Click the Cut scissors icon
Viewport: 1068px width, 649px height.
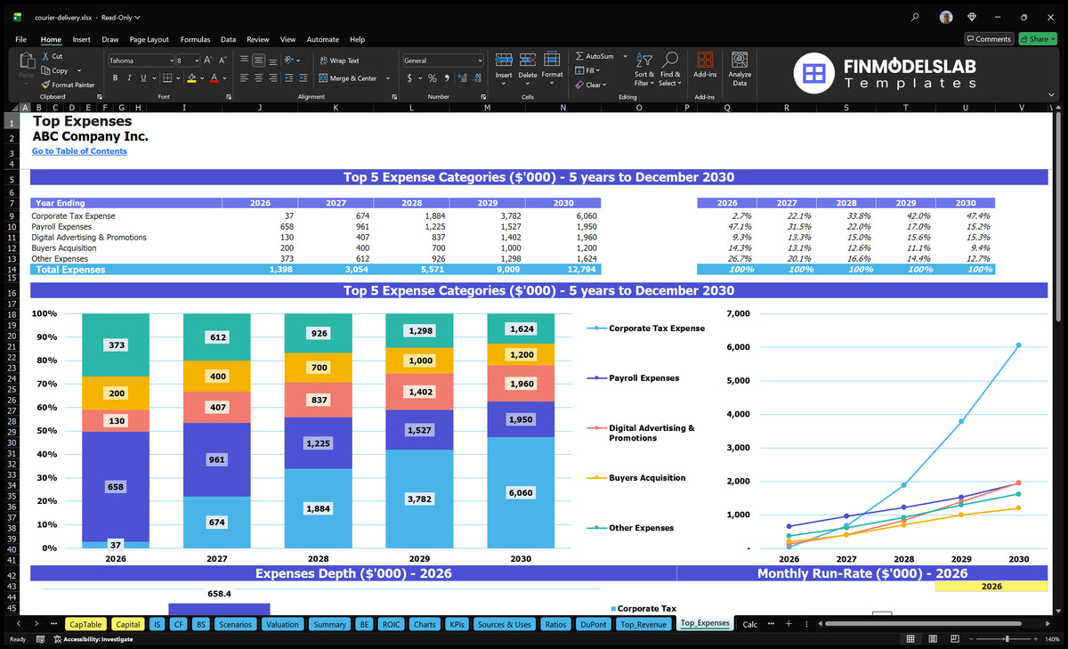point(45,56)
